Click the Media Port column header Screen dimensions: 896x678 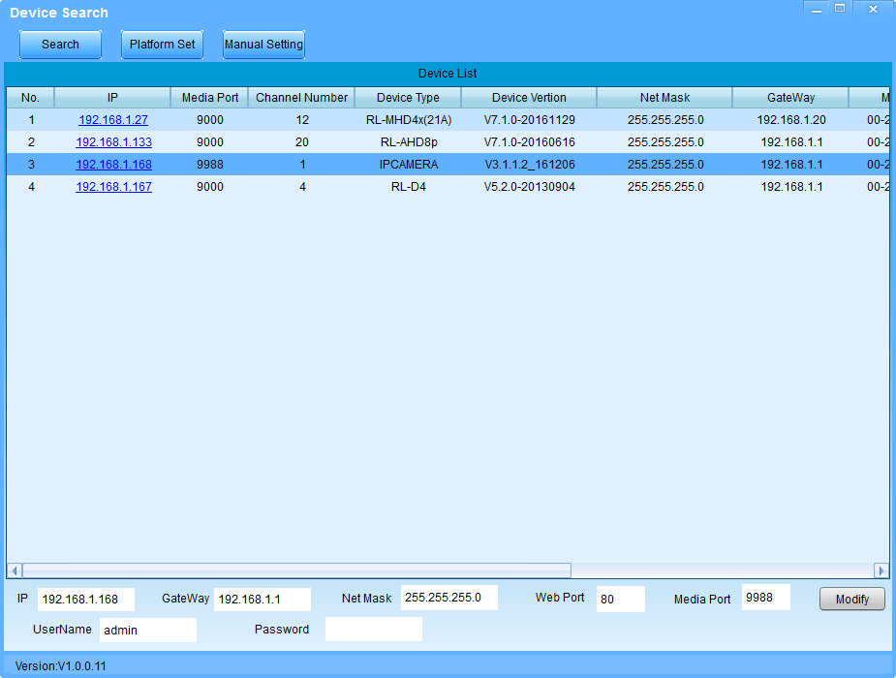209,98
